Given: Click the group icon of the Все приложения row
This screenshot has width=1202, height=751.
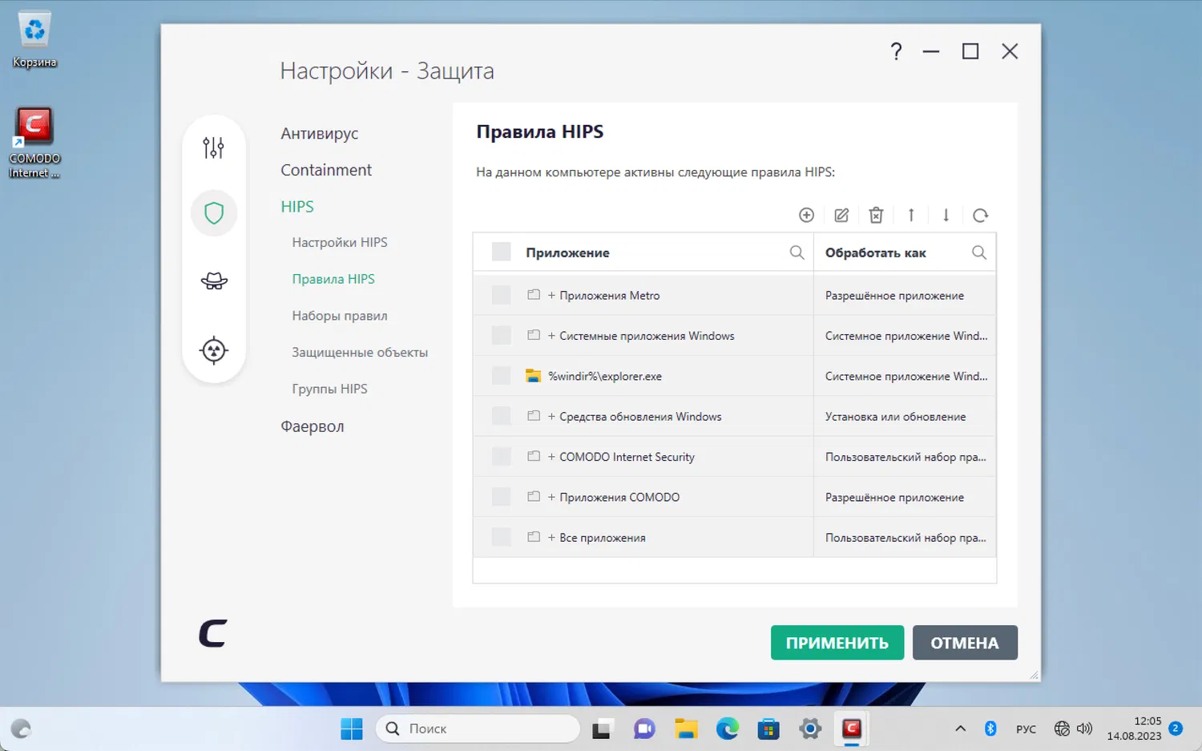Looking at the screenshot, I should click(x=534, y=537).
